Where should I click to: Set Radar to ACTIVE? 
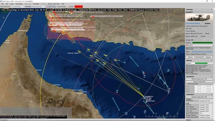coord(199,87)
